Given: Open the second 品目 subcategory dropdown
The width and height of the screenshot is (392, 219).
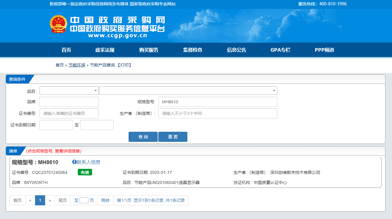Looking at the screenshot, I should (x=188, y=90).
